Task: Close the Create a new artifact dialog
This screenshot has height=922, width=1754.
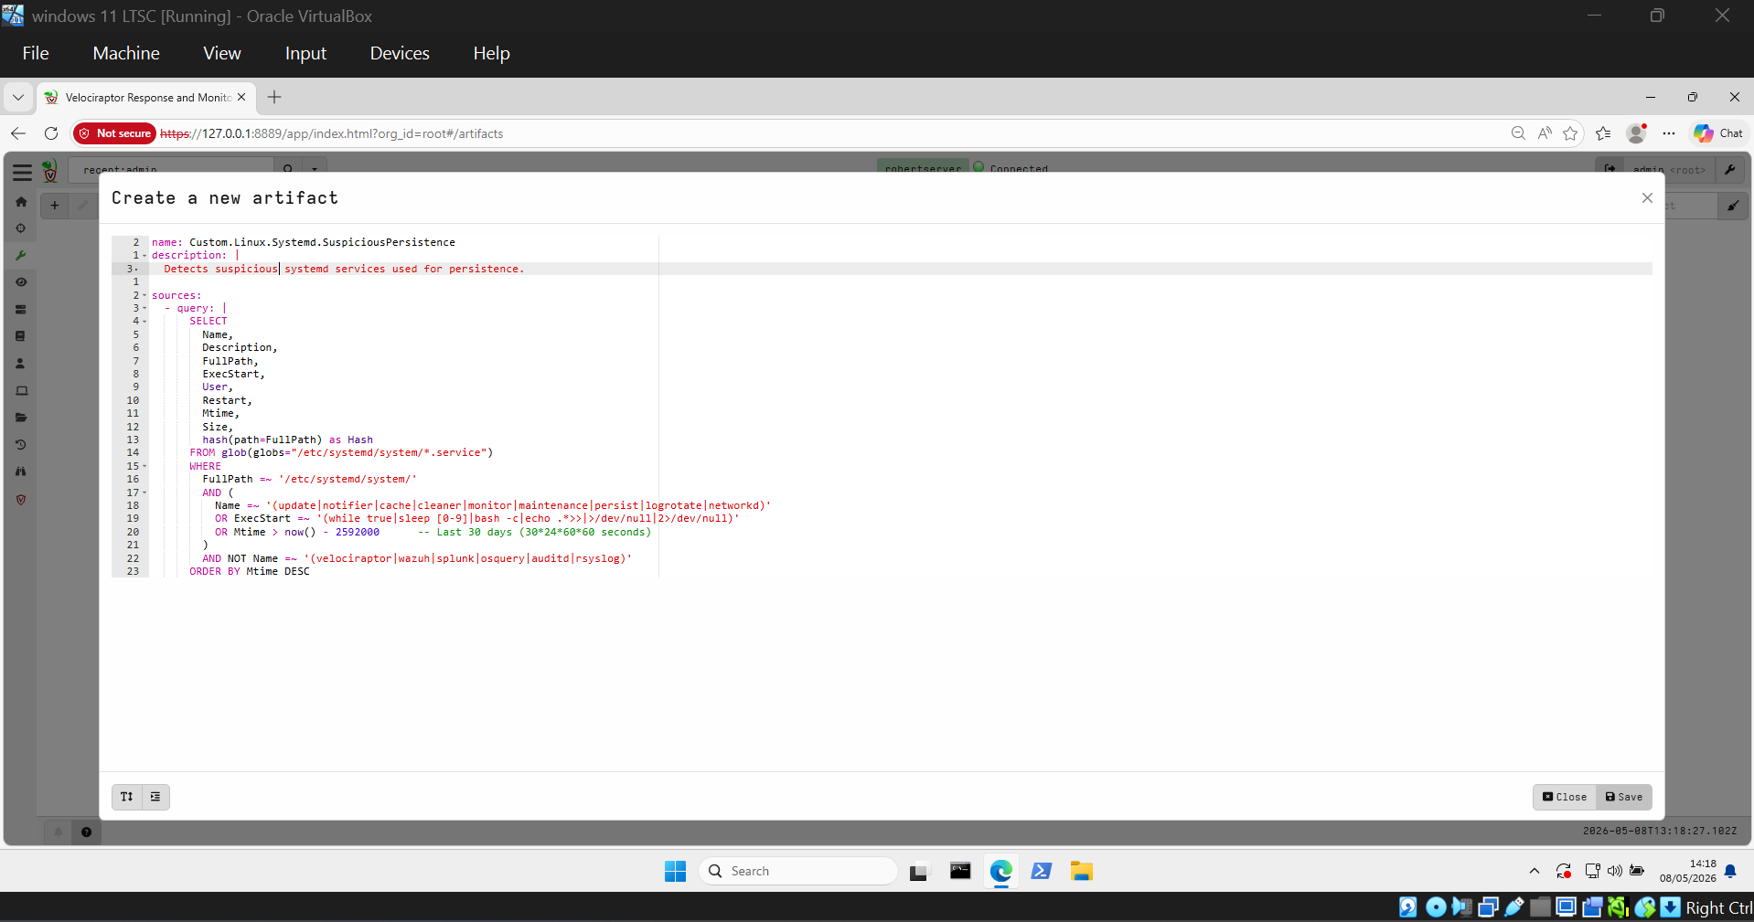Action: pos(1647,198)
